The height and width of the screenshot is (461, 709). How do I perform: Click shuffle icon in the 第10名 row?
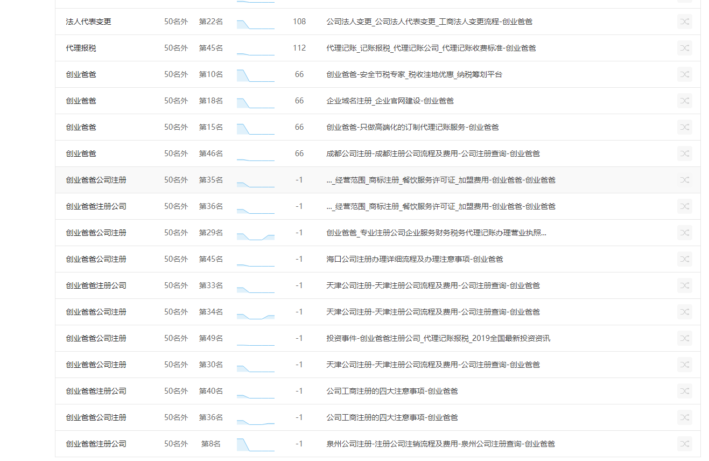(684, 74)
